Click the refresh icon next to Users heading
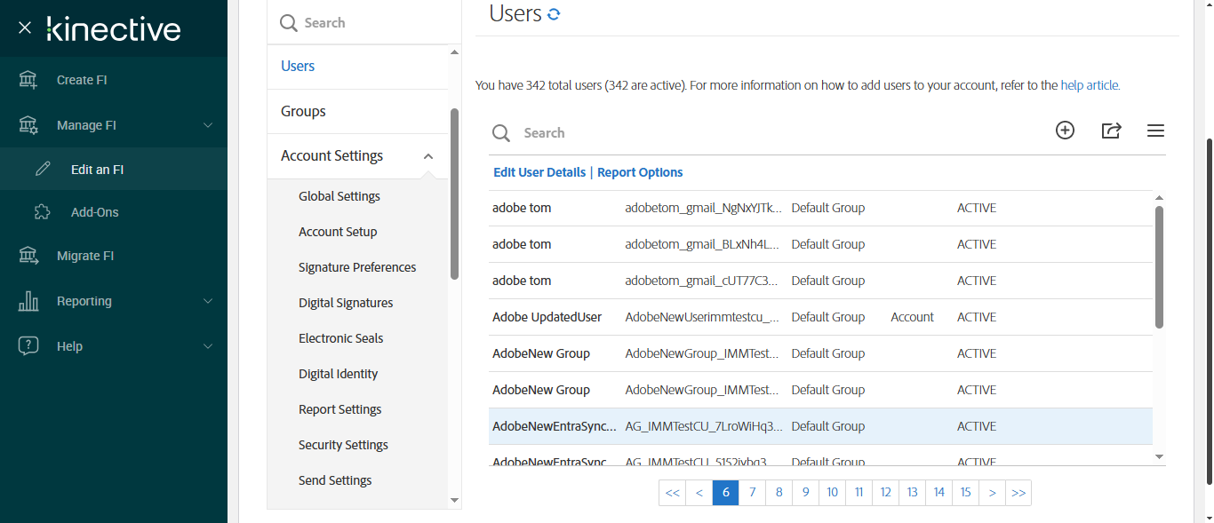Viewport: 1214px width, 523px height. click(554, 14)
